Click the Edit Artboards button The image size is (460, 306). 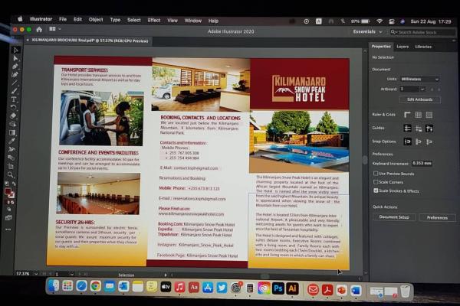coord(419,99)
